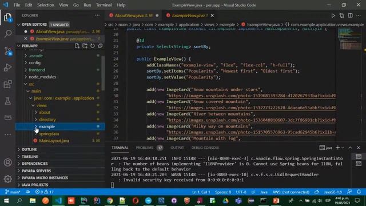Create new folder in PERUAPP
The width and height of the screenshot is (366, 206).
click(85, 46)
